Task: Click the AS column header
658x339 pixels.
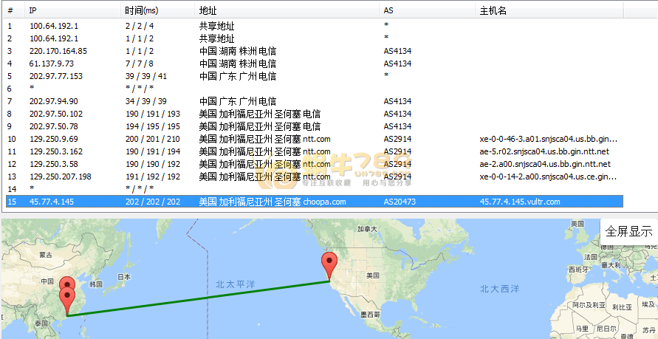Action: coord(388,10)
